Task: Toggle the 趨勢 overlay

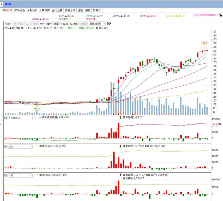Action: point(49,23)
